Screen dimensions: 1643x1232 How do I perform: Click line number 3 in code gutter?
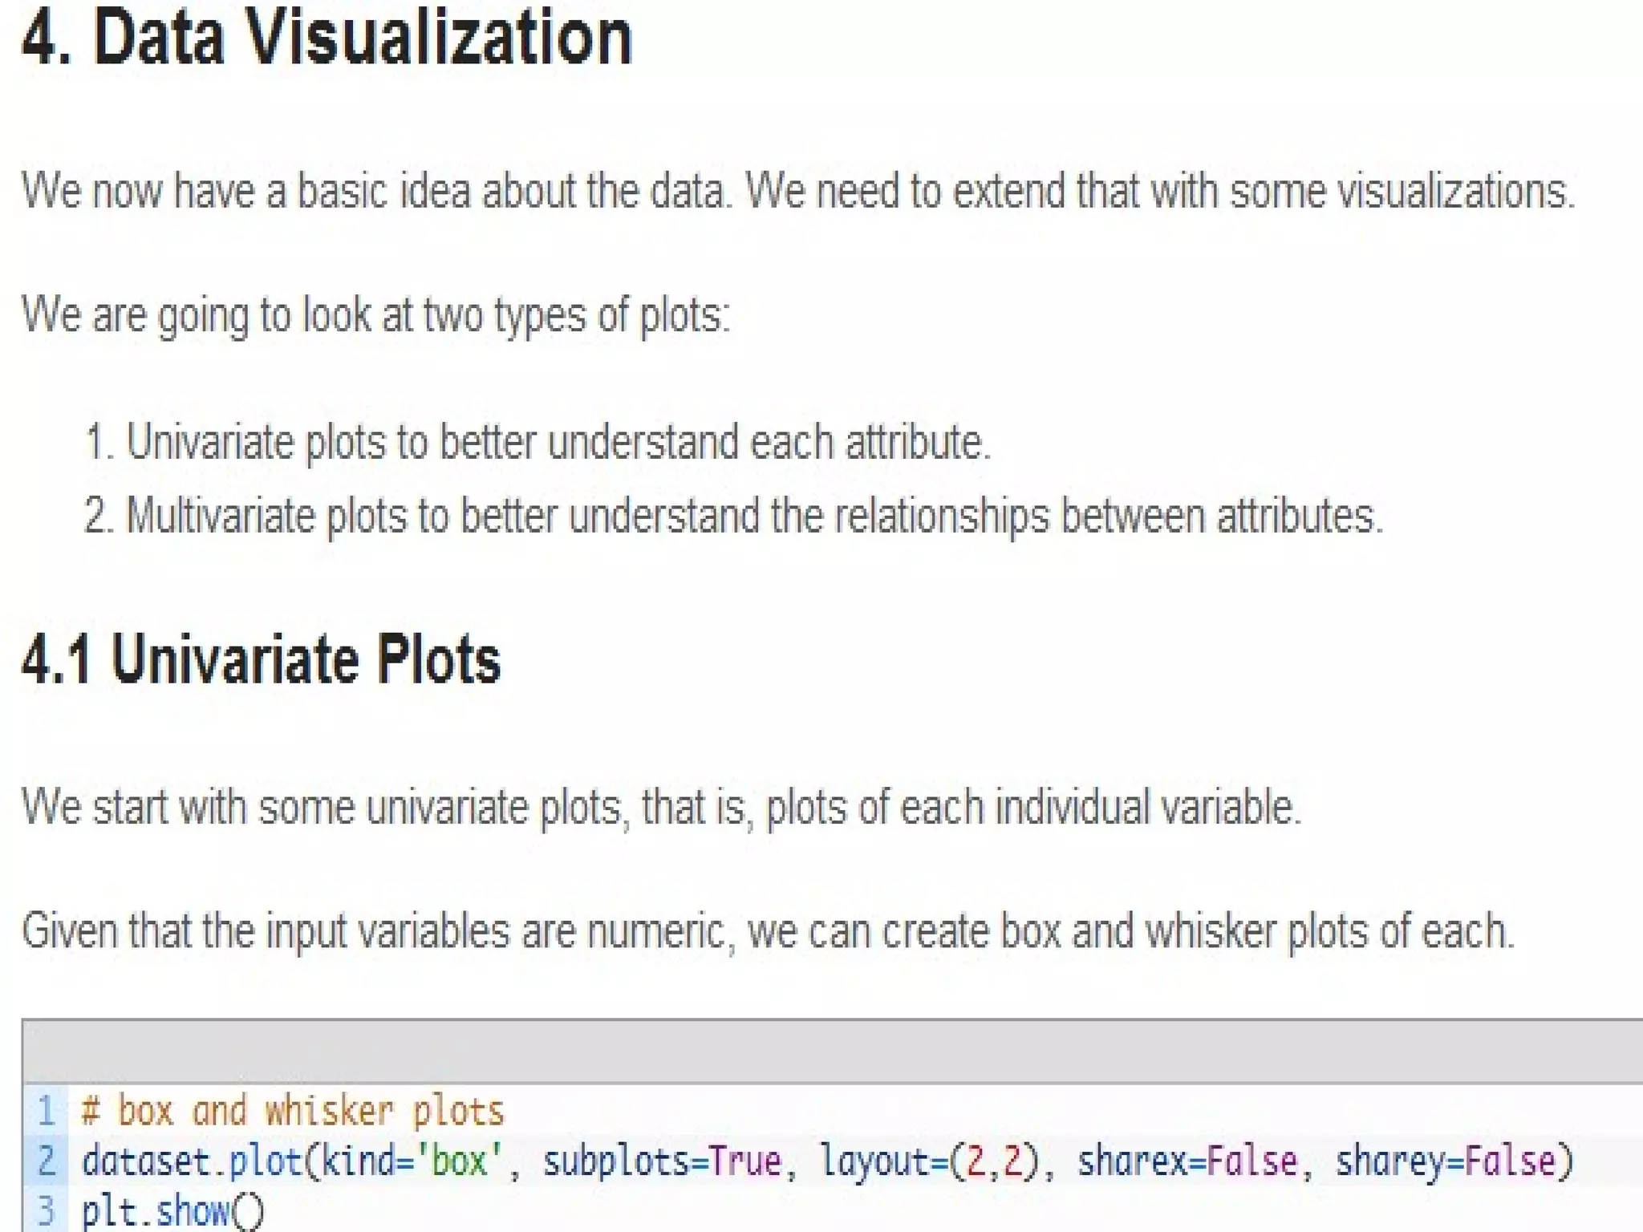(46, 1210)
